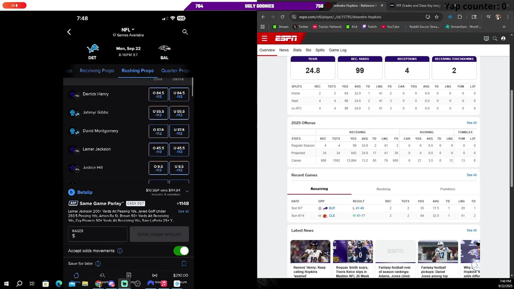This screenshot has width=514, height=289.
Task: Open the BUF opponent link
Action: click(332, 208)
